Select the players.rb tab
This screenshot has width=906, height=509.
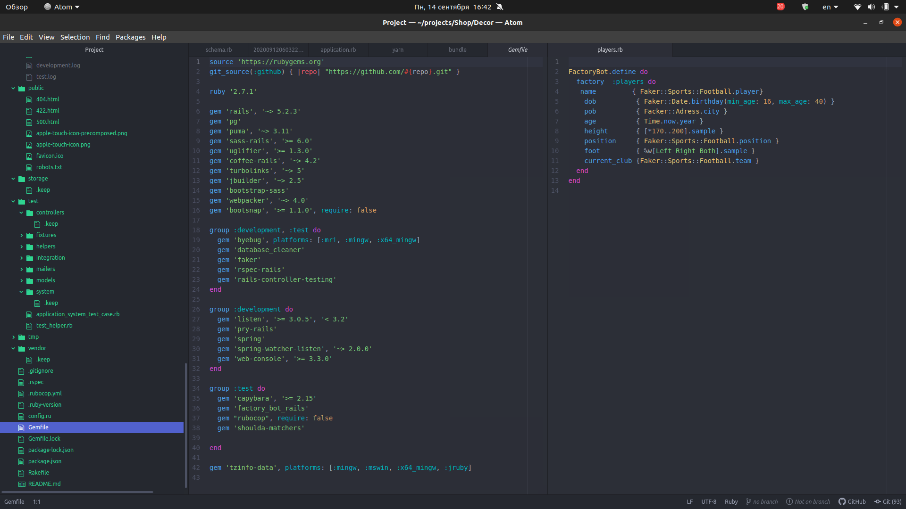(x=610, y=50)
